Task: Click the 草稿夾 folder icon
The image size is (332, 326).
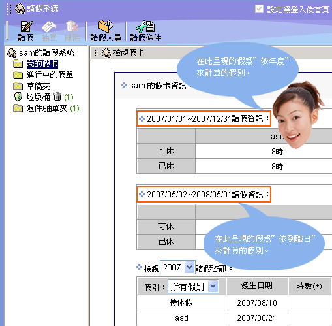Action: 18,86
